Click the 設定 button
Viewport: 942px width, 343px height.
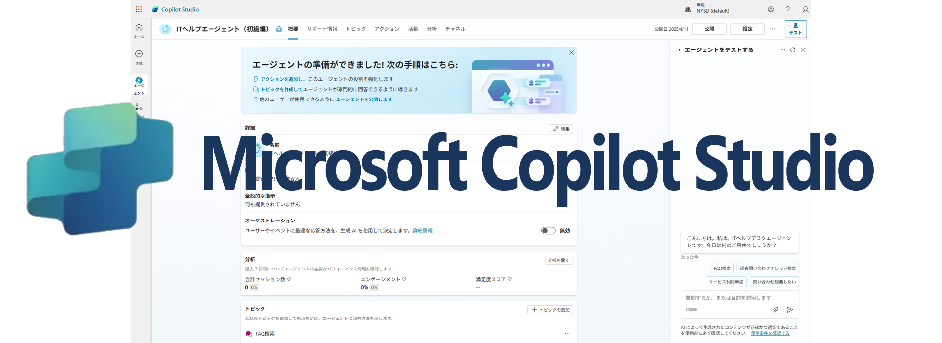[x=747, y=29]
